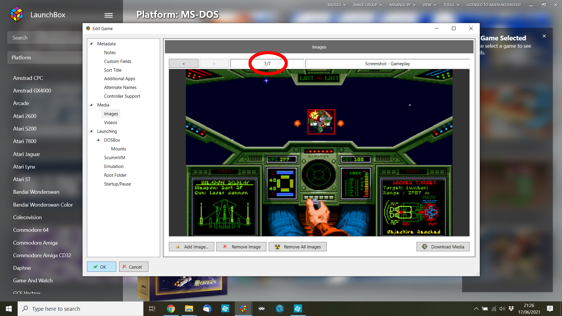Viewport: 562px width, 316px height.
Task: Click the LaunchBox Search field
Action: pos(45,37)
